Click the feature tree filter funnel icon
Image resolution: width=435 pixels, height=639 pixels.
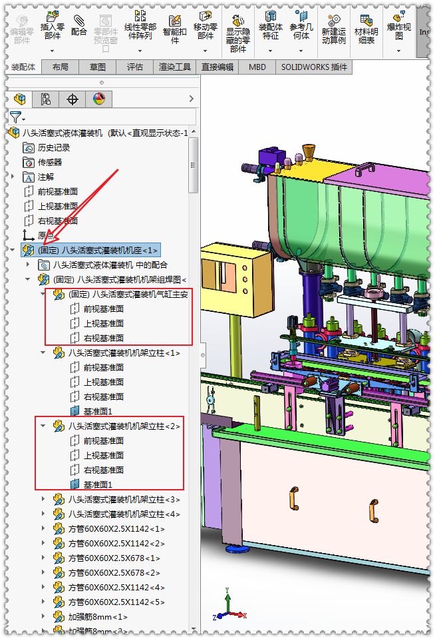pyautogui.click(x=16, y=117)
